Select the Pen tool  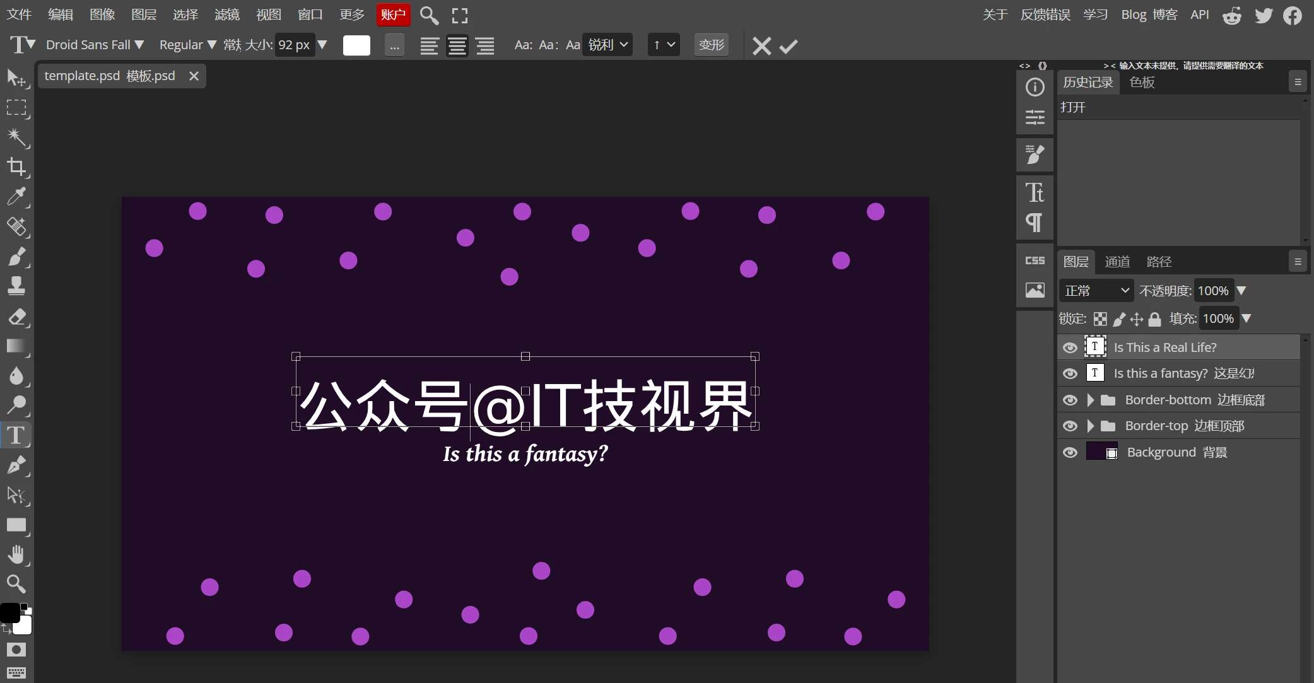click(x=16, y=465)
